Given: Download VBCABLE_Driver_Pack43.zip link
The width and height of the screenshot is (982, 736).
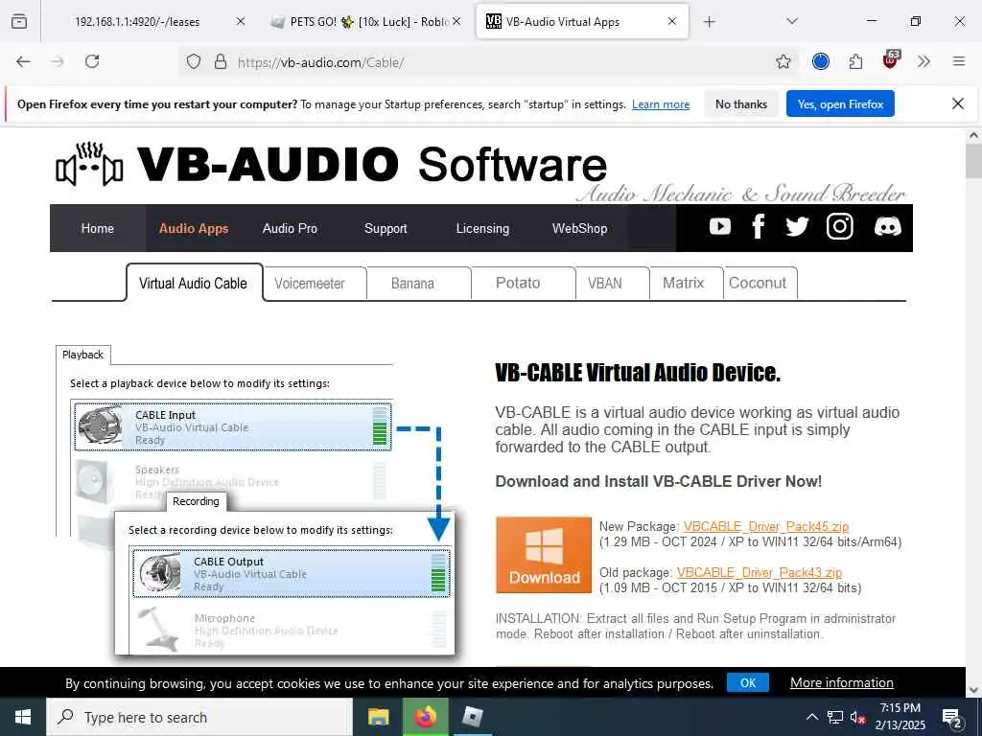Looking at the screenshot, I should (x=760, y=573).
